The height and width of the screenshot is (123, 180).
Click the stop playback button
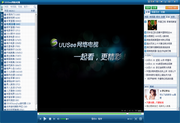coord(50,119)
